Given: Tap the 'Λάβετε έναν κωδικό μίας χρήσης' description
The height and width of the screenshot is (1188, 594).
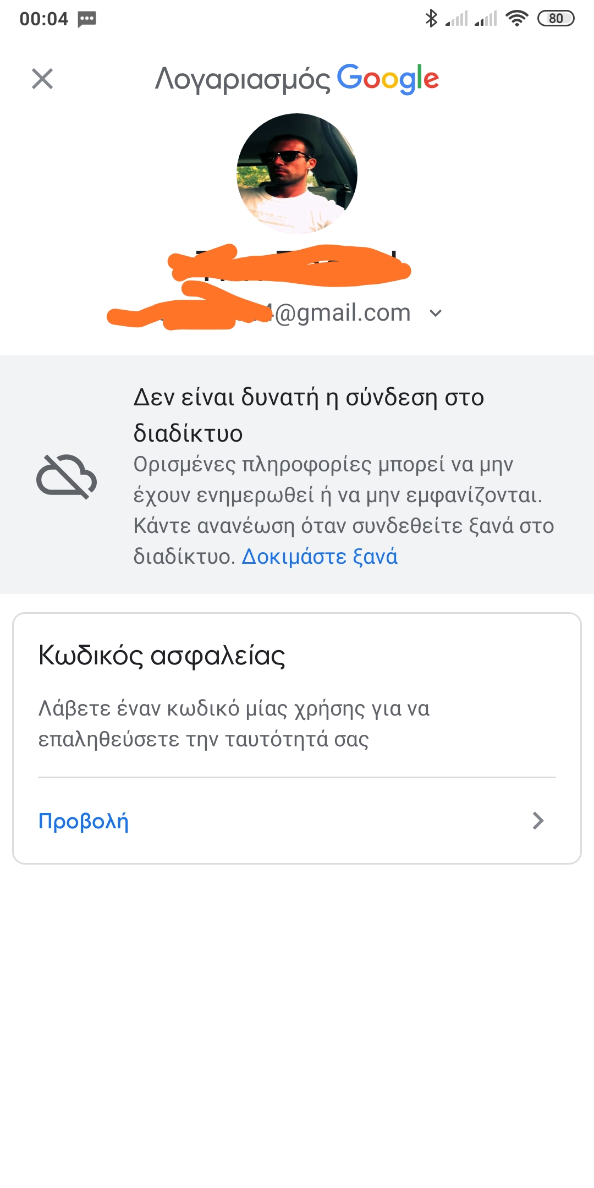Looking at the screenshot, I should [x=234, y=724].
